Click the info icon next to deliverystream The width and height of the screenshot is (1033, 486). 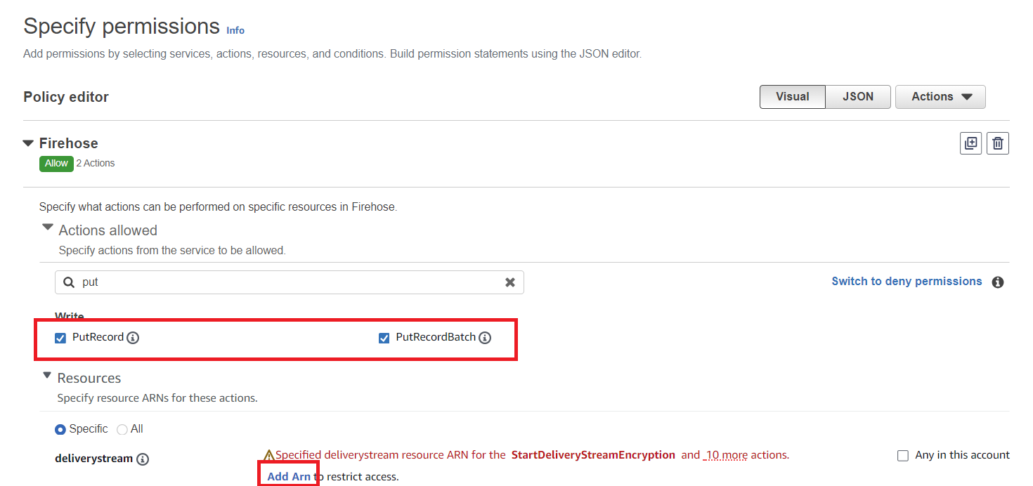[143, 459]
